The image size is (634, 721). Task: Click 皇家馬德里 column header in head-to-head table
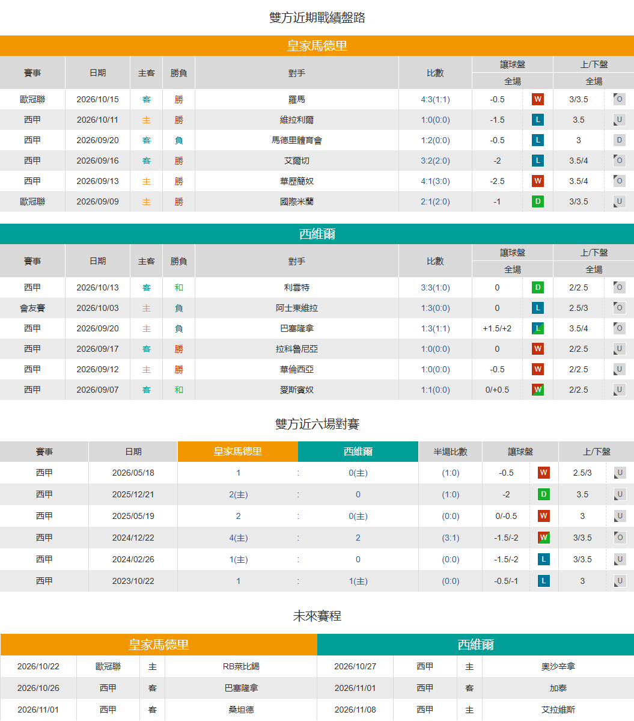[237, 452]
